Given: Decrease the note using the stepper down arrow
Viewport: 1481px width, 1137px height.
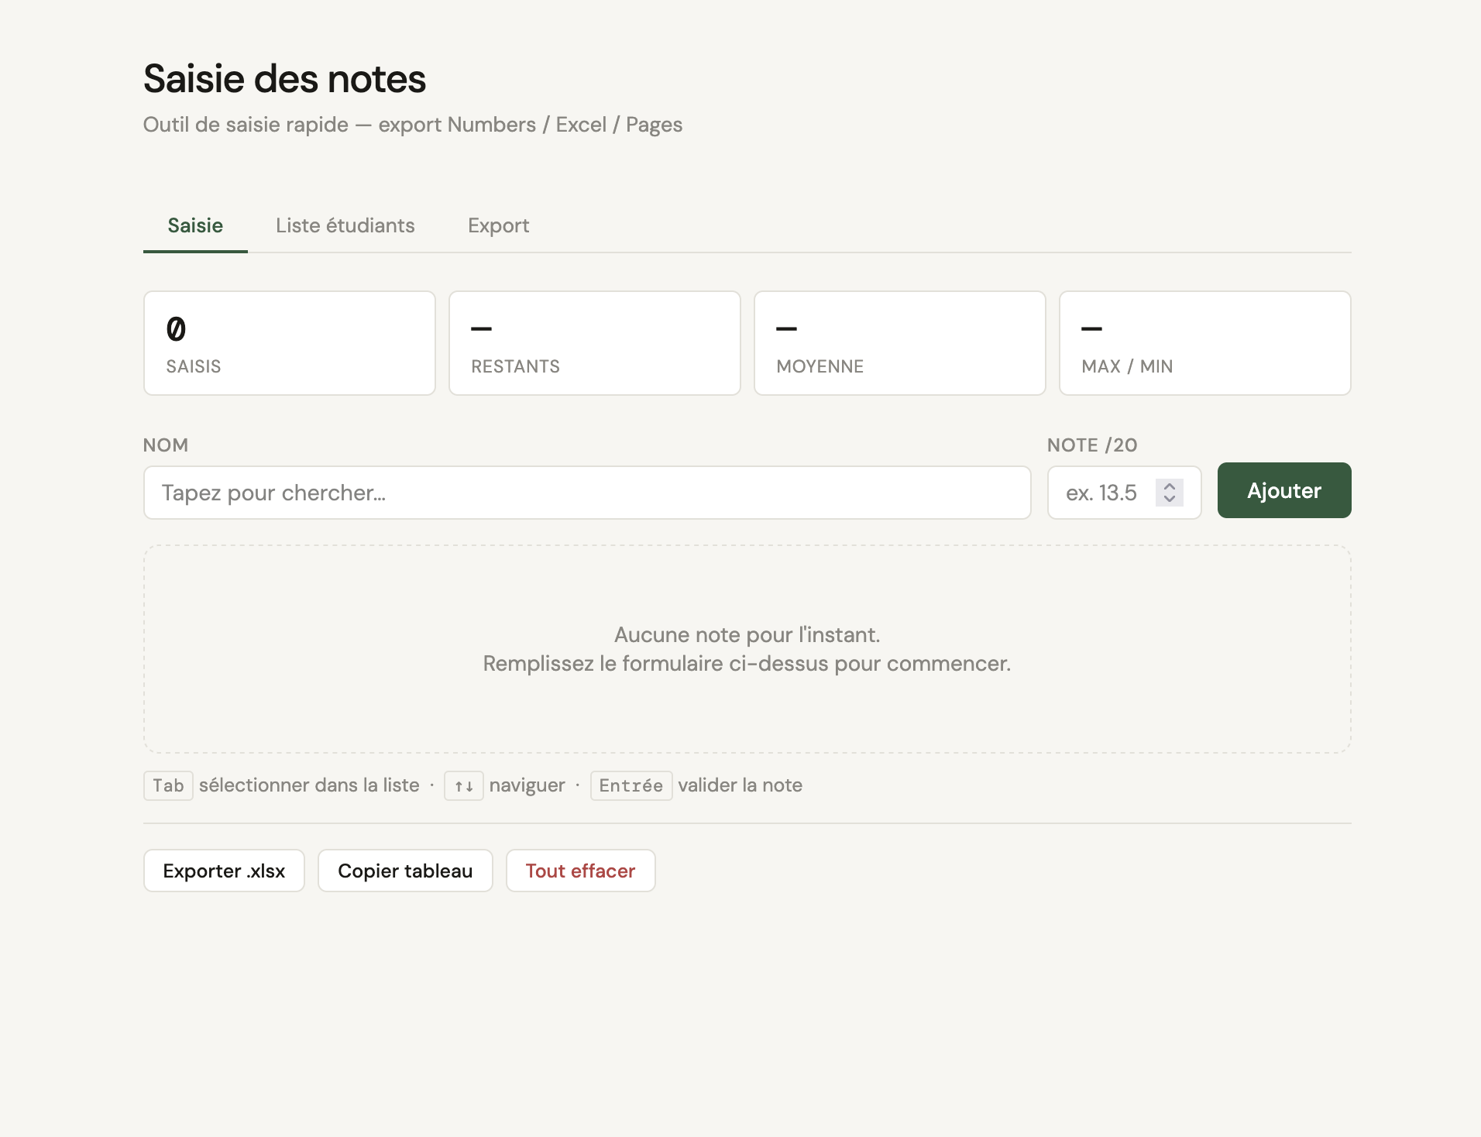Looking at the screenshot, I should click(x=1170, y=499).
